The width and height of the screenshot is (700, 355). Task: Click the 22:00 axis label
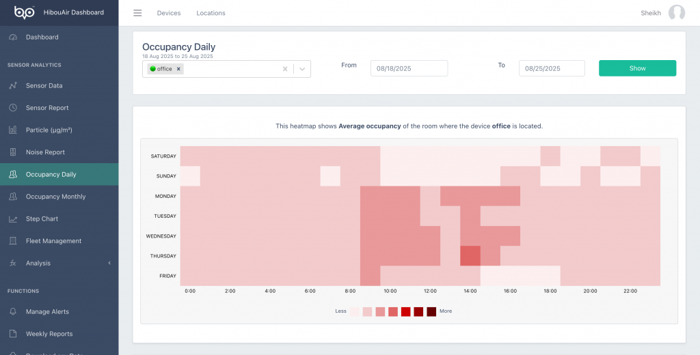(630, 292)
